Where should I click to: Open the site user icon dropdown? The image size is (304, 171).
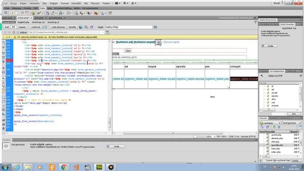[x=134, y=3]
